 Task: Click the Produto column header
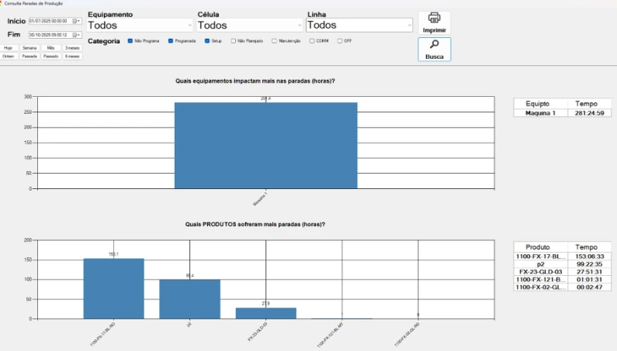[x=537, y=246]
